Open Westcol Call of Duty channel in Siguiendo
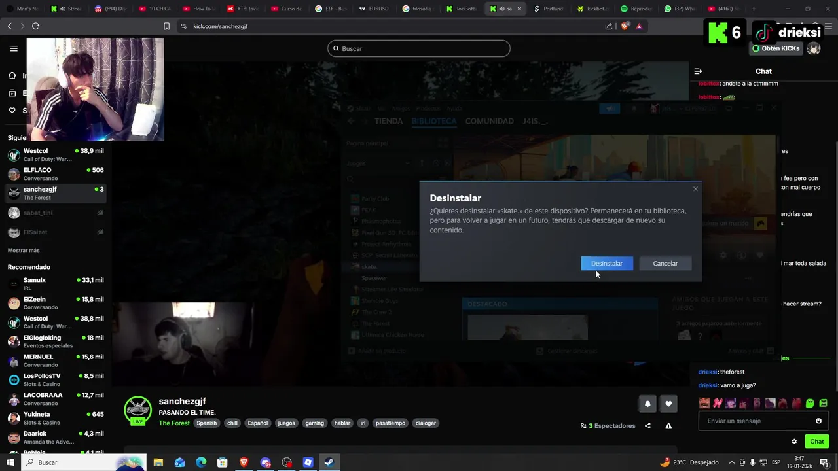The height and width of the screenshot is (471, 838). point(56,155)
